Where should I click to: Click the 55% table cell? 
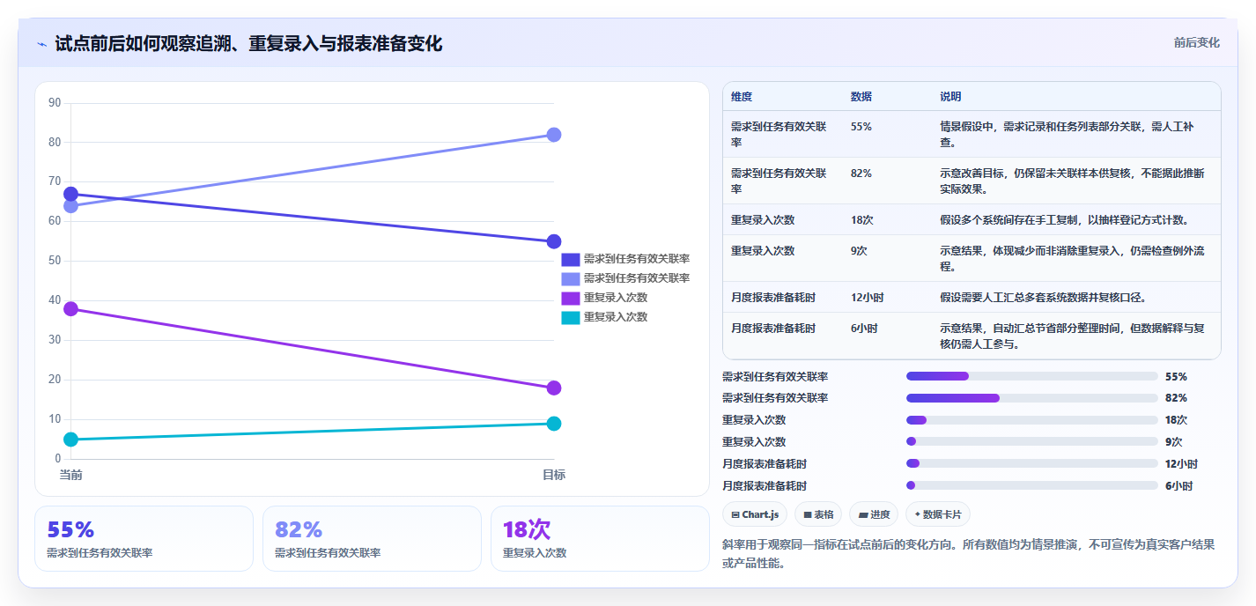pyautogui.click(x=861, y=127)
